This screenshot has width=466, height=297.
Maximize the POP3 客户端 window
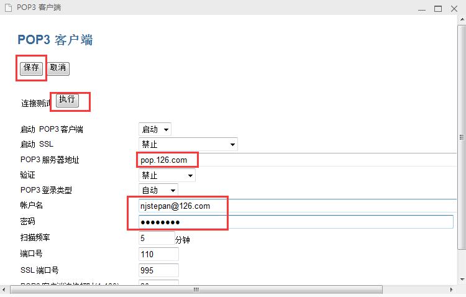pos(438,9)
